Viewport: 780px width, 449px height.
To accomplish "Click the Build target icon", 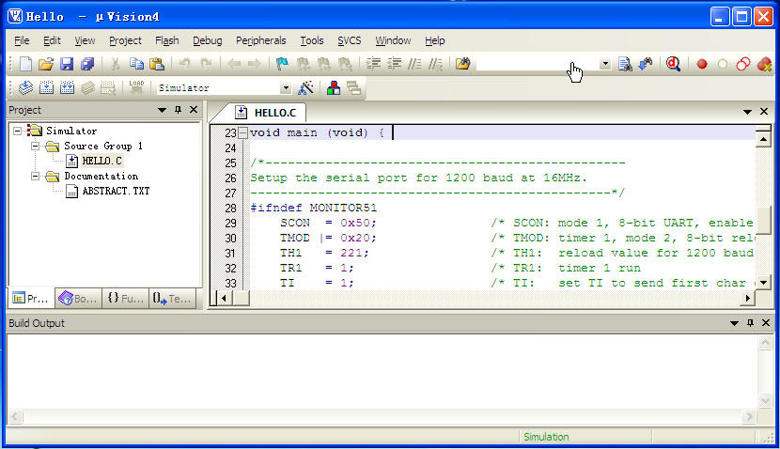I will click(46, 88).
